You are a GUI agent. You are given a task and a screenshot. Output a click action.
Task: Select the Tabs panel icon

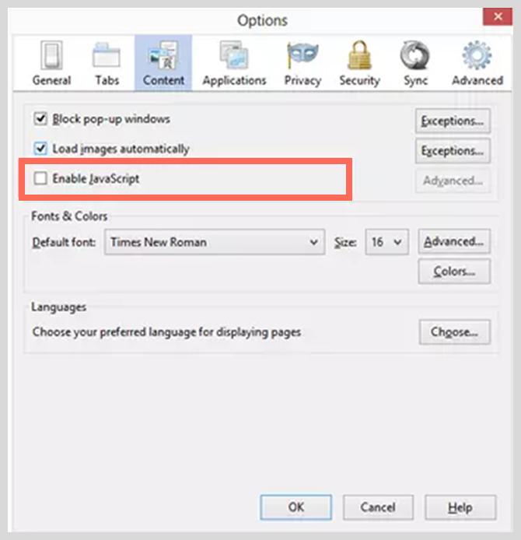pyautogui.click(x=107, y=55)
